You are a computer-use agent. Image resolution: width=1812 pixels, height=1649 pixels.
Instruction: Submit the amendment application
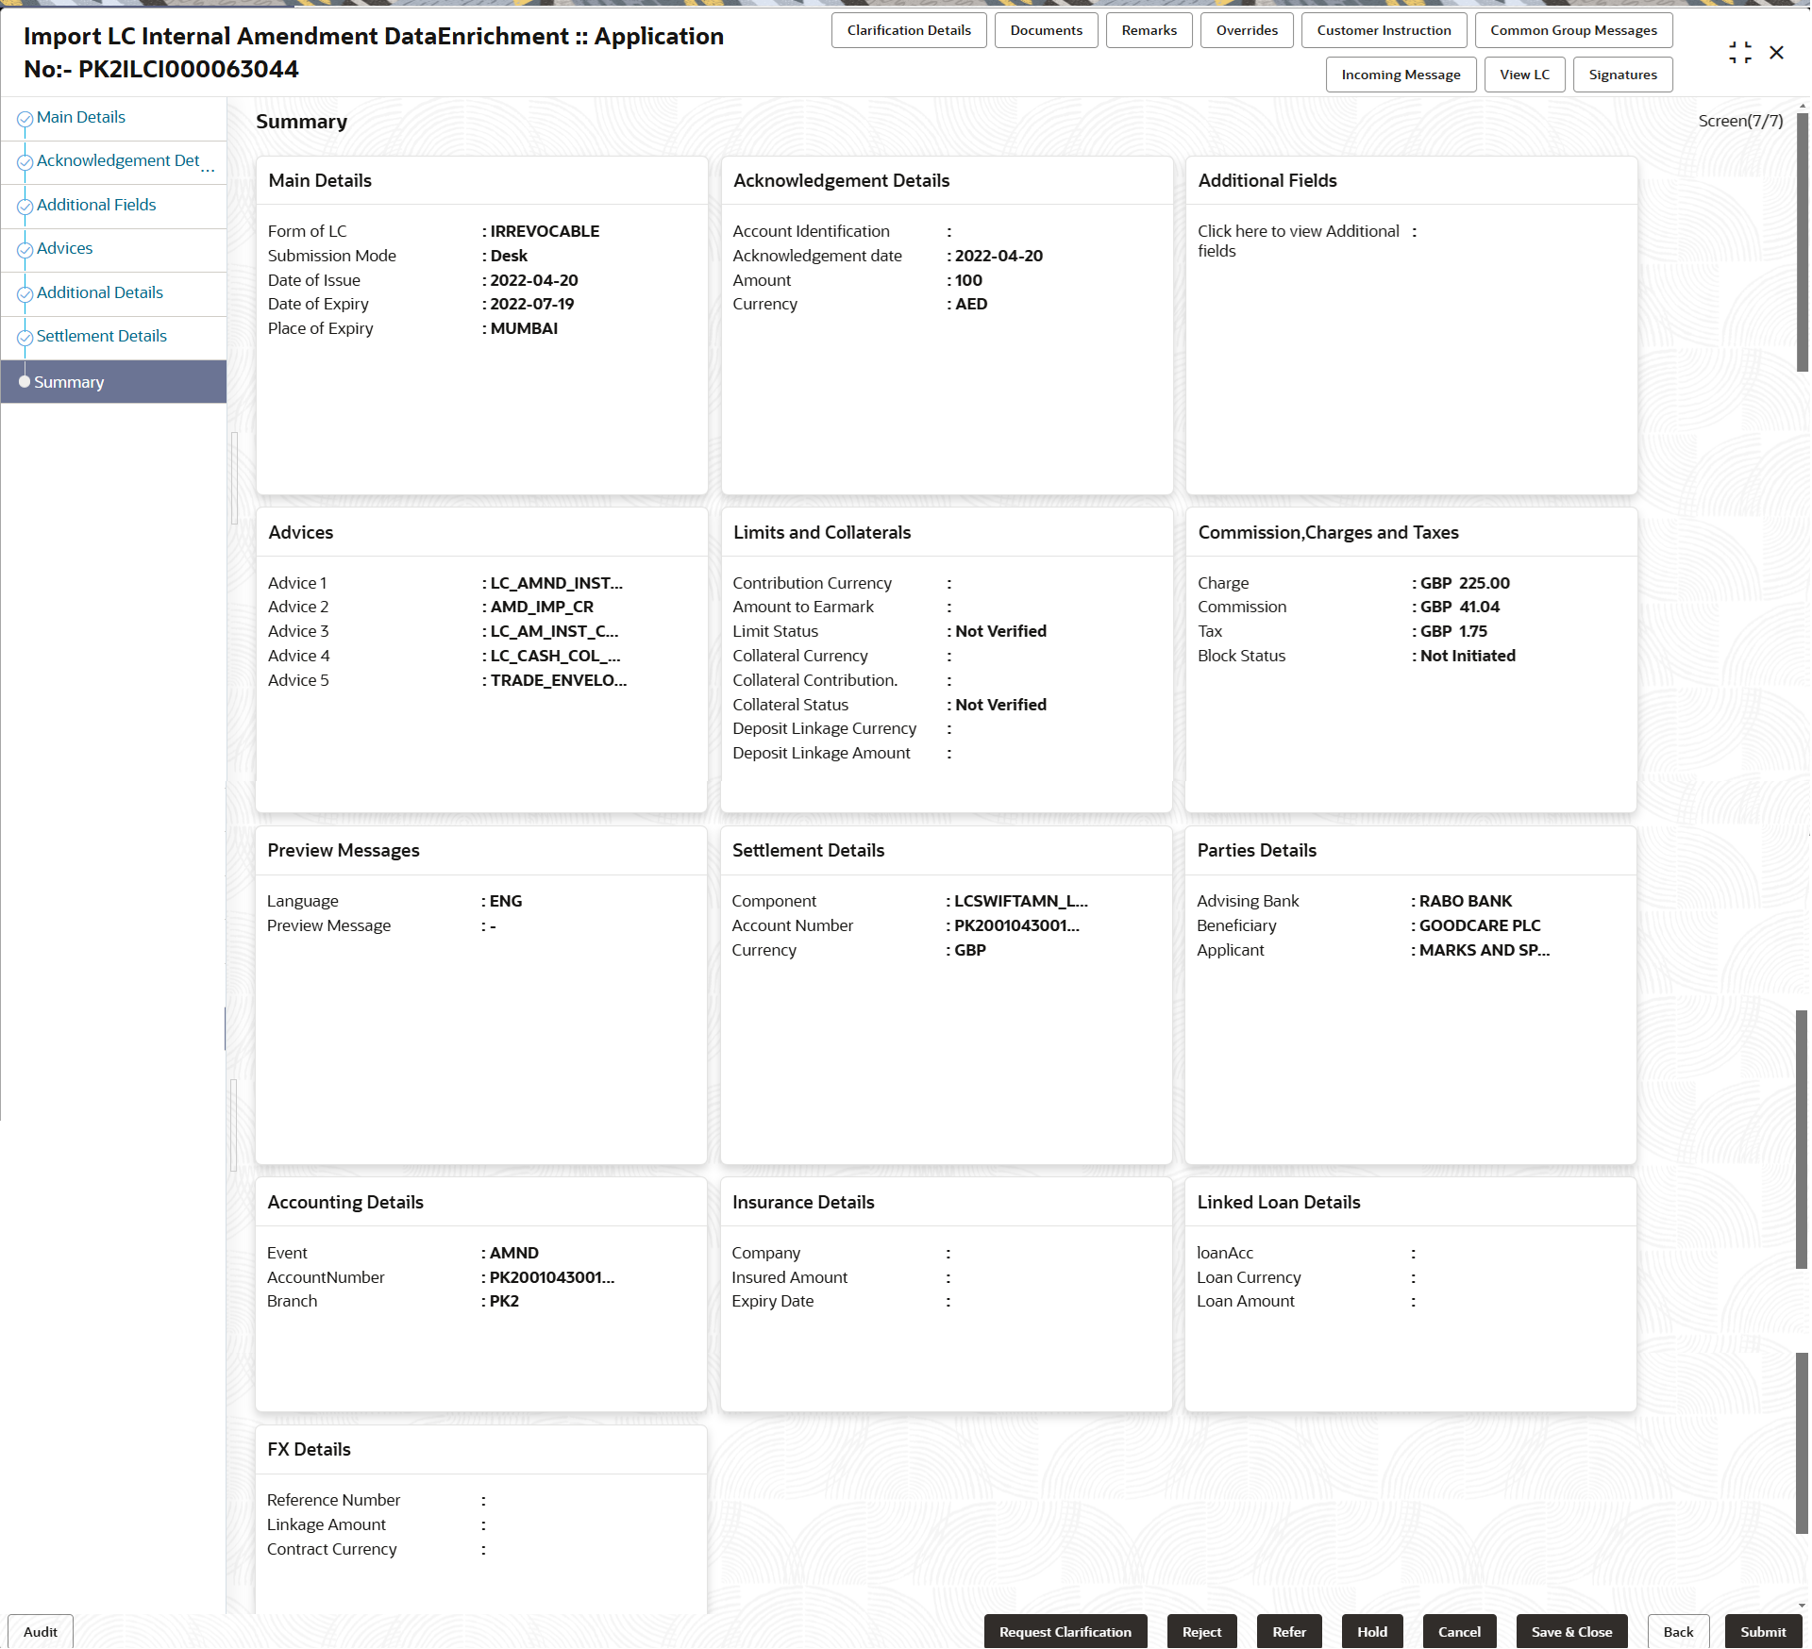tap(1763, 1631)
